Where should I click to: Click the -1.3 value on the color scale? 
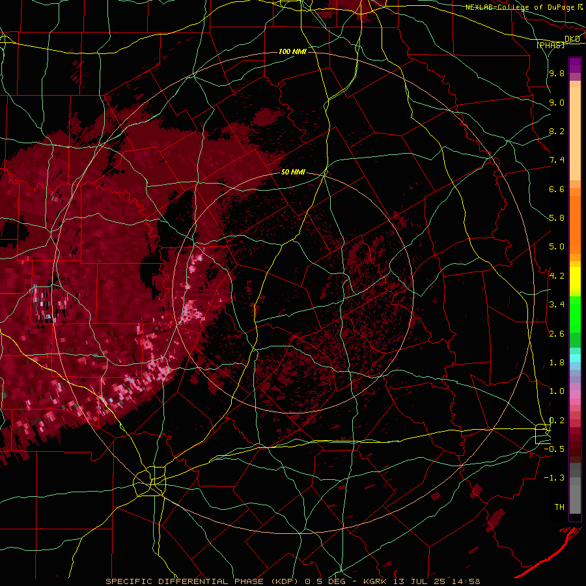(x=554, y=478)
